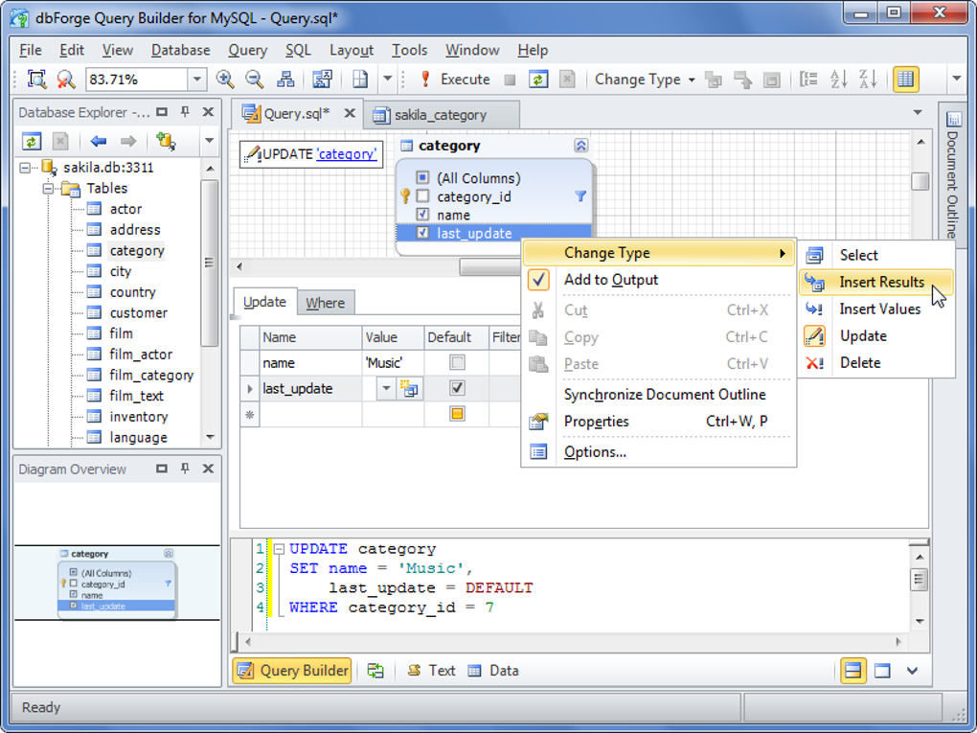Click the refresh icon in Database Explorer
977x733 pixels.
tap(32, 141)
